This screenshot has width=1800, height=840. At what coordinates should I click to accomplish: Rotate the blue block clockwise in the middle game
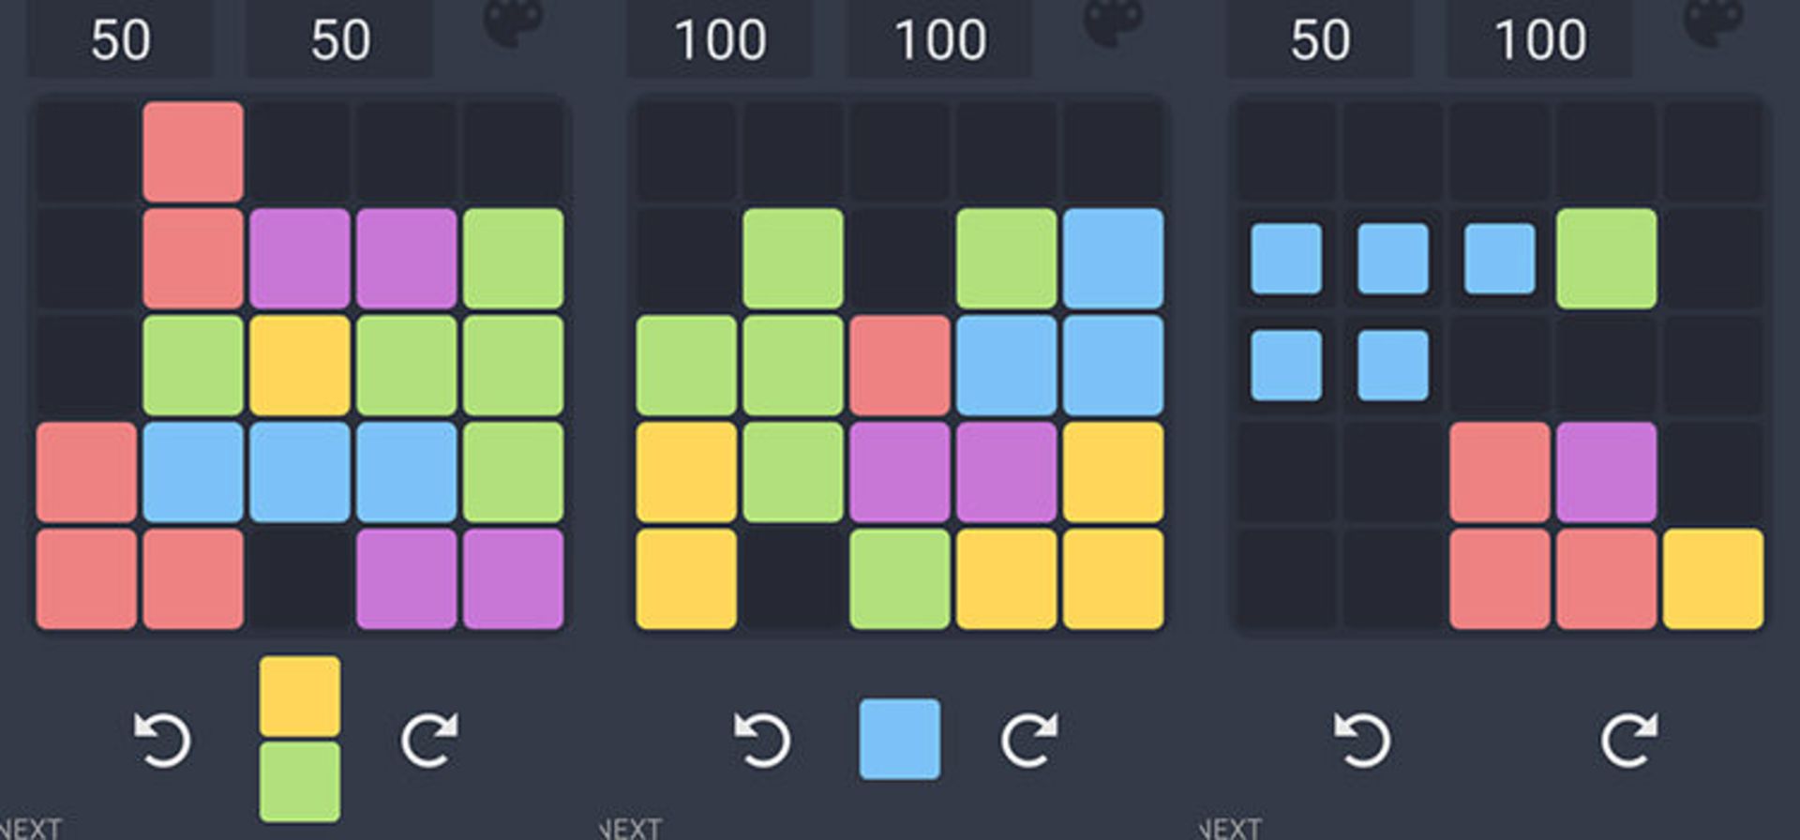coord(1030,740)
